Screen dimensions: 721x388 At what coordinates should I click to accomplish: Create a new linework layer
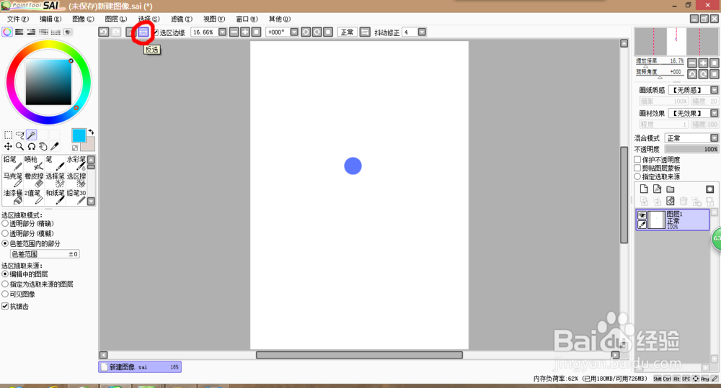click(657, 189)
